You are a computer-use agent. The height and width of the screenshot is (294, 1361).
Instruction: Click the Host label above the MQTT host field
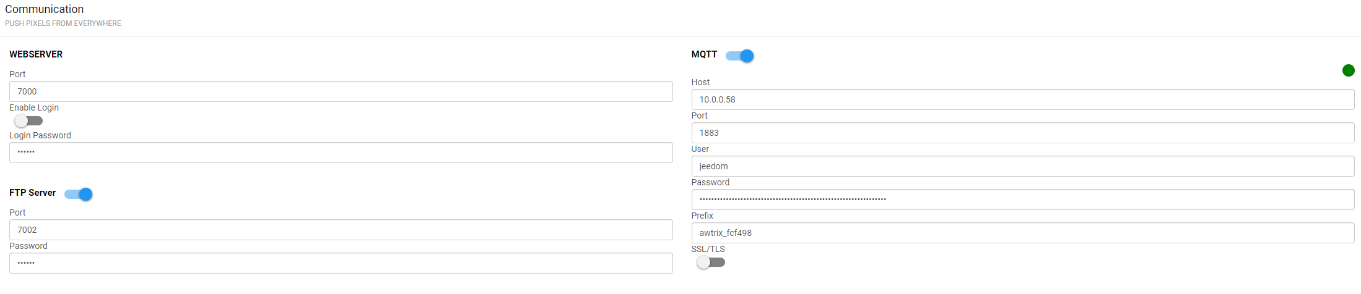point(700,82)
